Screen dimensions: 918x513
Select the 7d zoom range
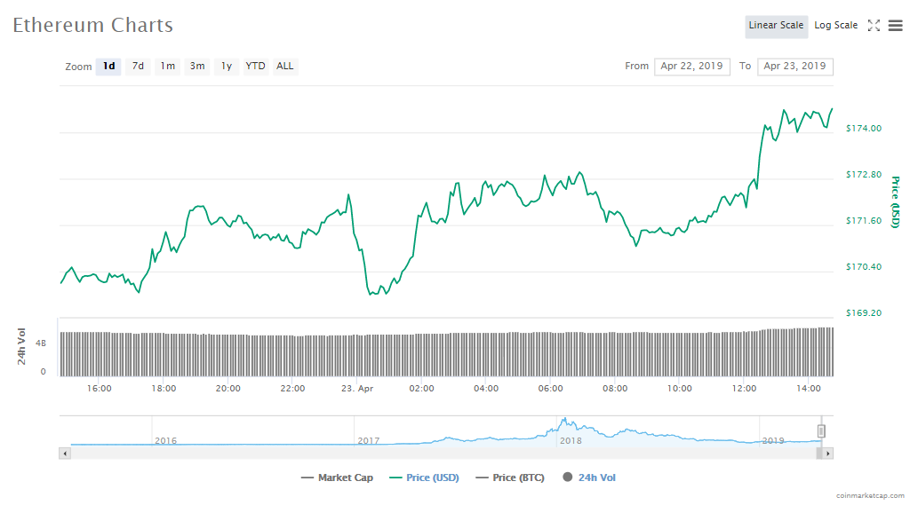point(138,66)
